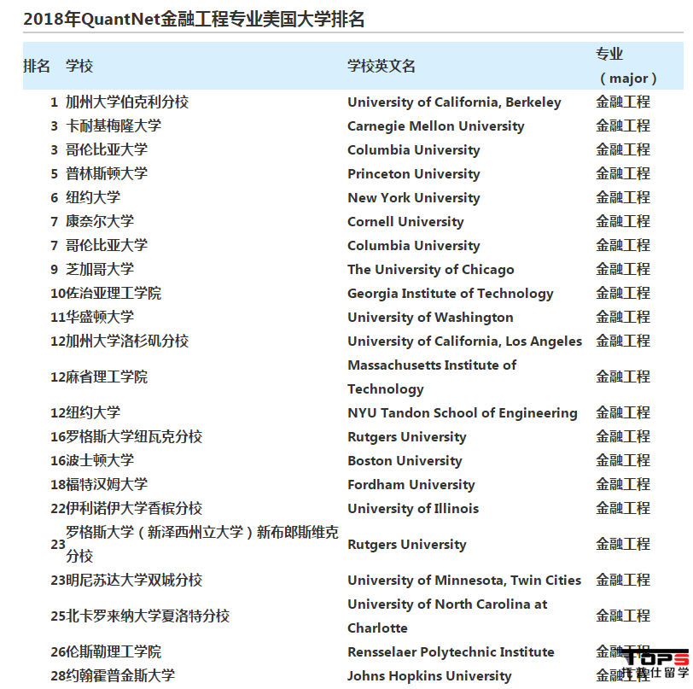Select "Rutgers University" in the rank 16 row
Viewport: 693px width, 689px height.
point(406,436)
